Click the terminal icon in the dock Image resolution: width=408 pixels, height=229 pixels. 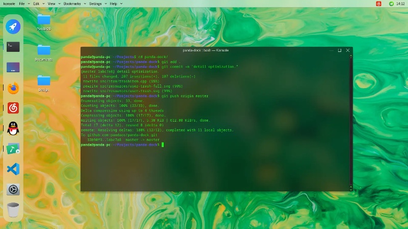pyautogui.click(x=13, y=47)
